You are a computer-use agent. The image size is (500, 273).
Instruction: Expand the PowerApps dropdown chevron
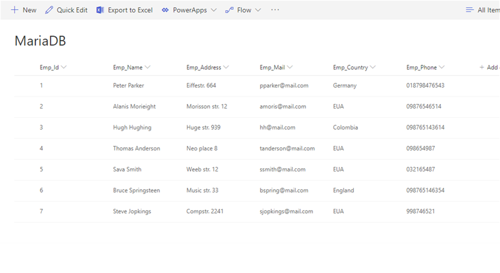[x=214, y=10]
